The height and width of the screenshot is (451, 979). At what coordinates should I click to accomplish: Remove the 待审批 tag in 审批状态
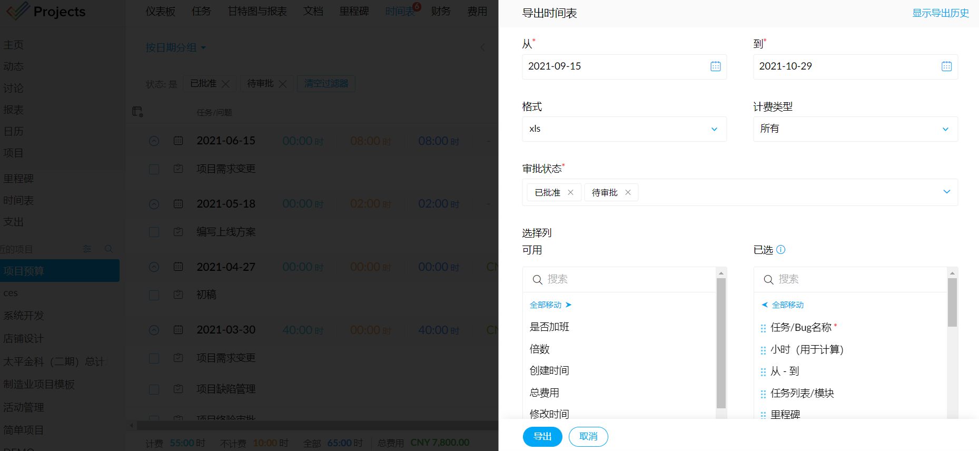628,193
